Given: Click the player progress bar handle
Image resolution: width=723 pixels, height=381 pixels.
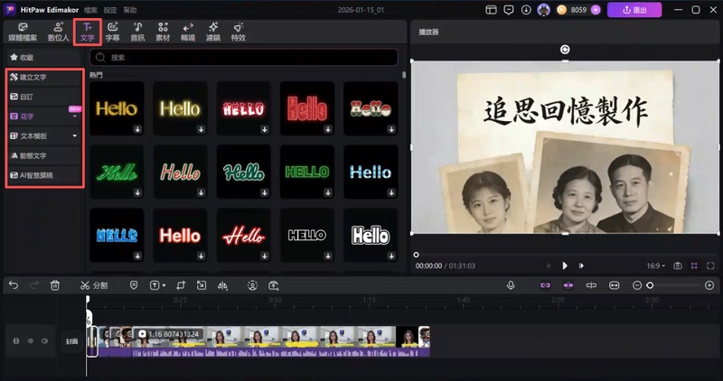Looking at the screenshot, I should tap(416, 255).
